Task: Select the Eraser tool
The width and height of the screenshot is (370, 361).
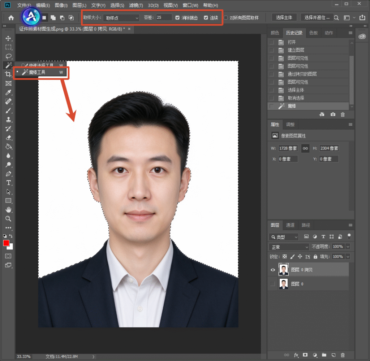Action: [x=8, y=138]
